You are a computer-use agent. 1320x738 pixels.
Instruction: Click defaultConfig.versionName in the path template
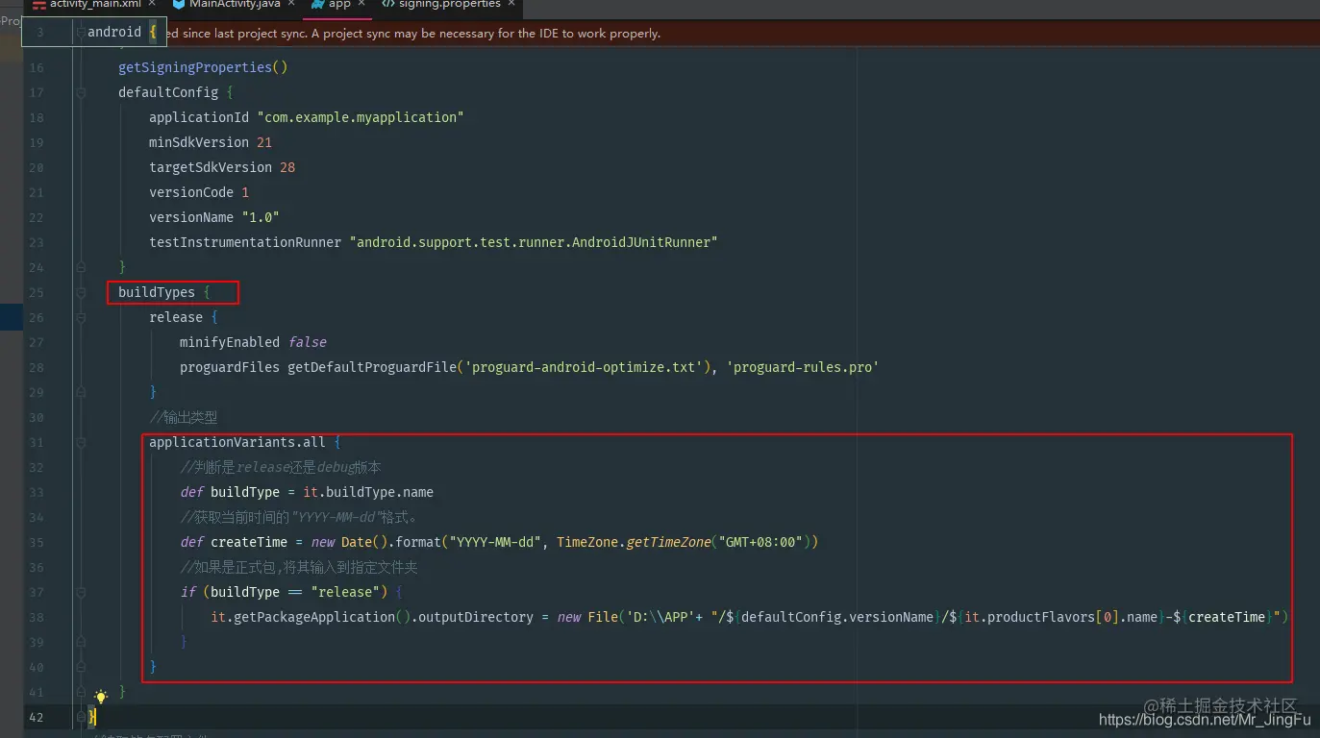(837, 617)
